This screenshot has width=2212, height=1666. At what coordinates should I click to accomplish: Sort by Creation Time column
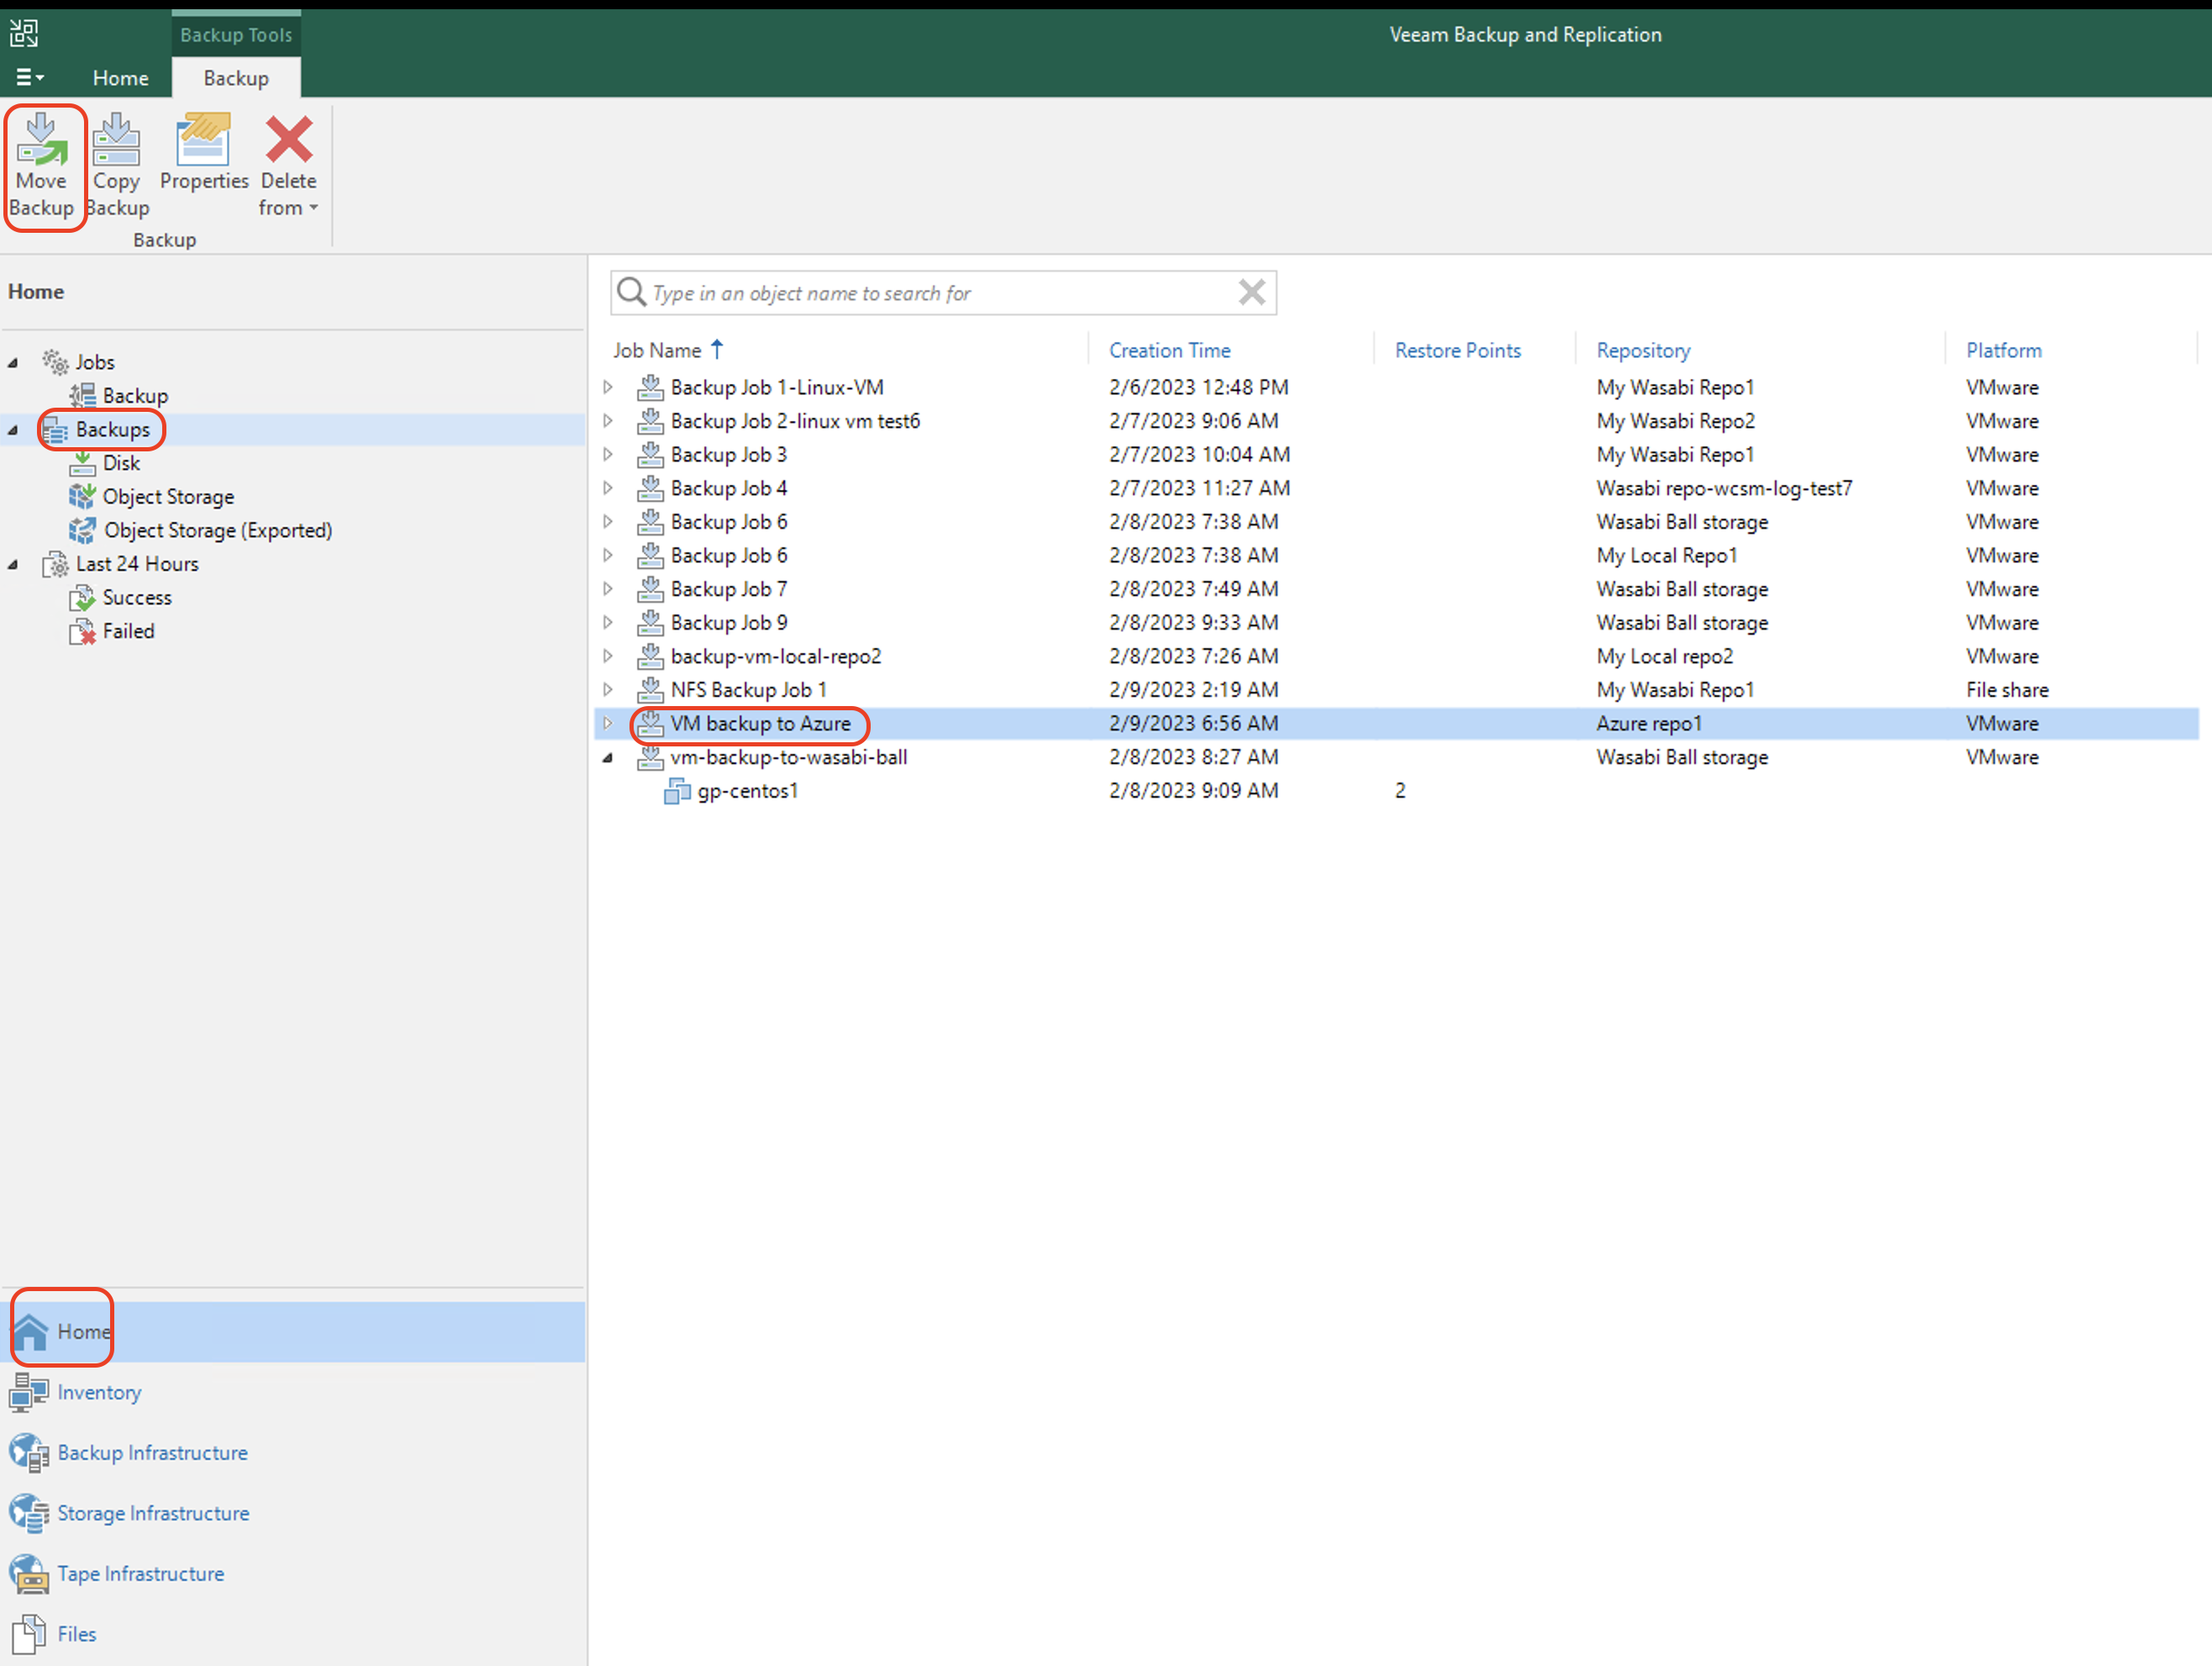(1169, 350)
